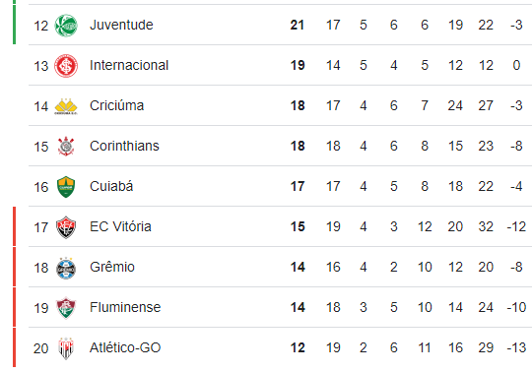Screen dimensions: 532x372
Task: Click the Atlético-GO team crest
Action: 66,348
